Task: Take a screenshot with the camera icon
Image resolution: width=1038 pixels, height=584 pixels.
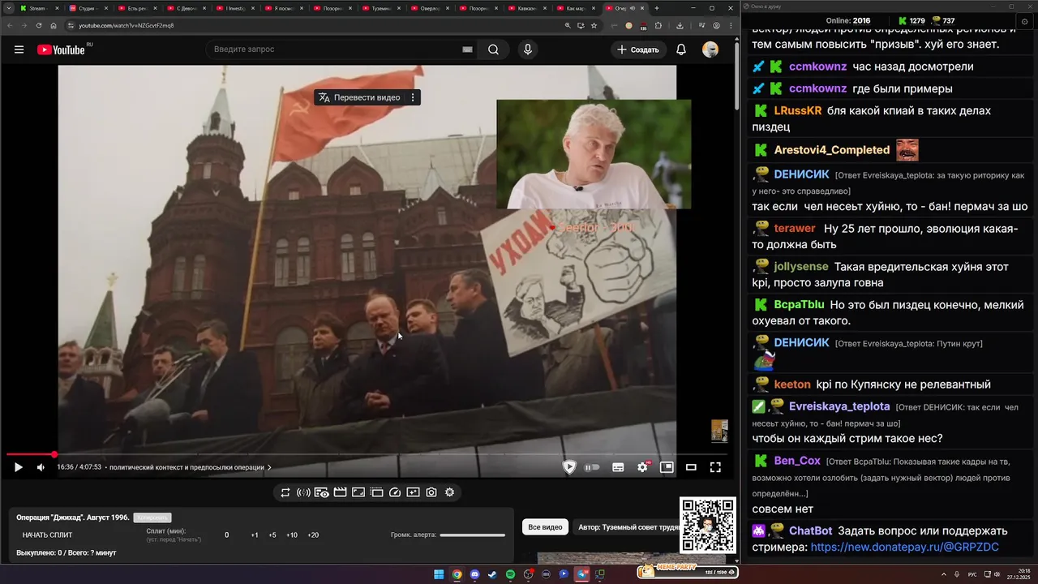Action: [431, 492]
